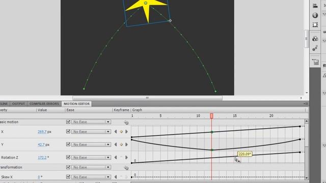Edit the X value 269.7
Screen dimensions: 326x183
tap(42, 132)
